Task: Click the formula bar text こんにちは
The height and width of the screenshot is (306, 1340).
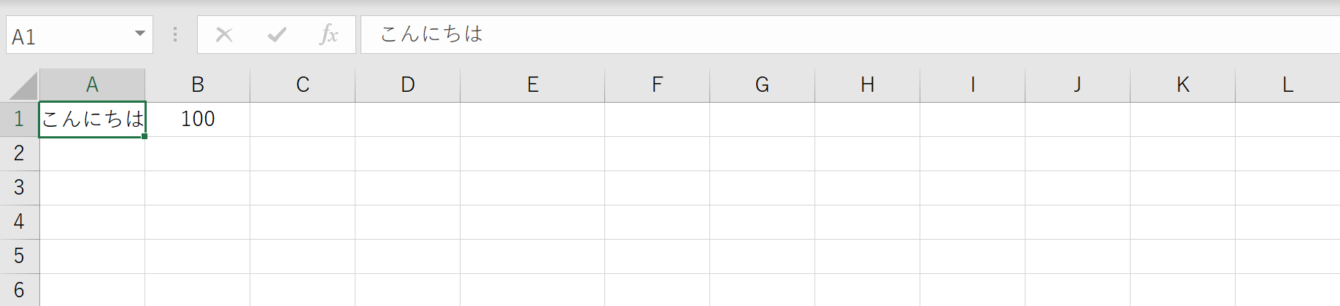Action: point(431,34)
